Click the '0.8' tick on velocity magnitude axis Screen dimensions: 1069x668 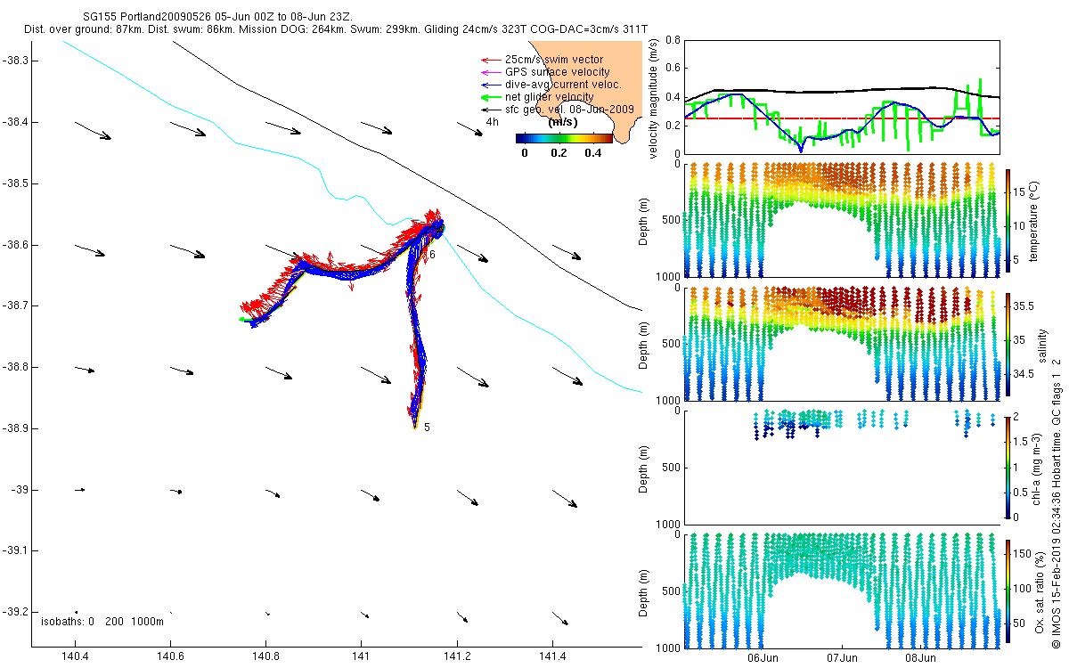[x=673, y=41]
